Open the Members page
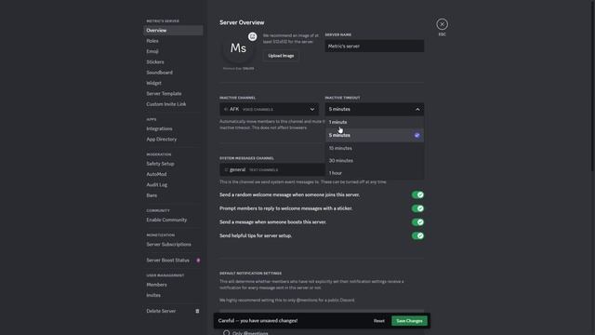 click(173, 285)
